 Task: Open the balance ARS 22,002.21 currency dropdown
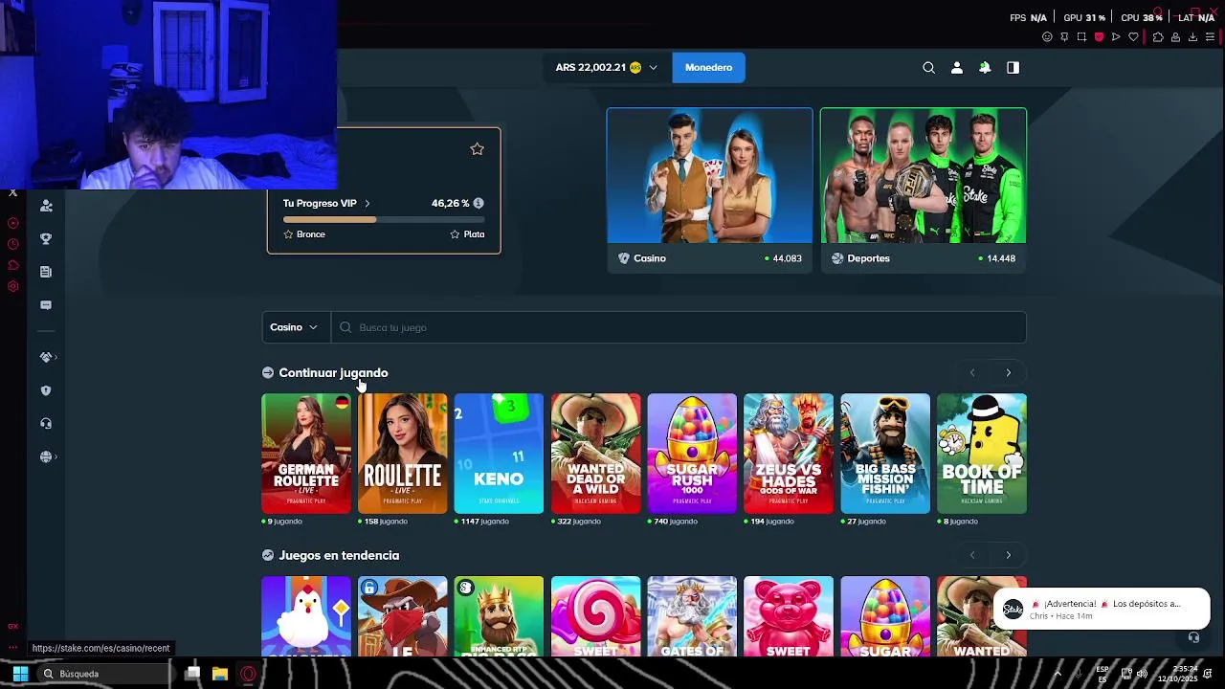[607, 67]
